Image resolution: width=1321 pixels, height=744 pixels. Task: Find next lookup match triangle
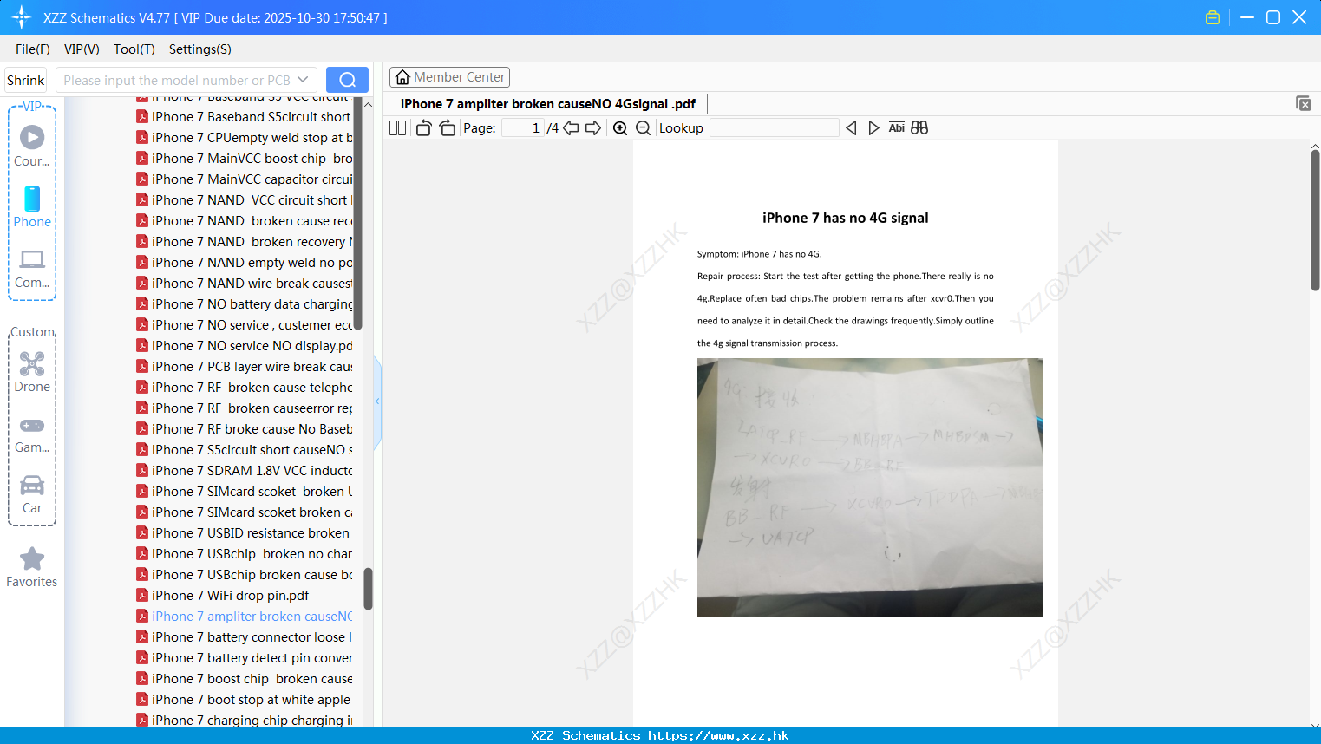pyautogui.click(x=873, y=128)
